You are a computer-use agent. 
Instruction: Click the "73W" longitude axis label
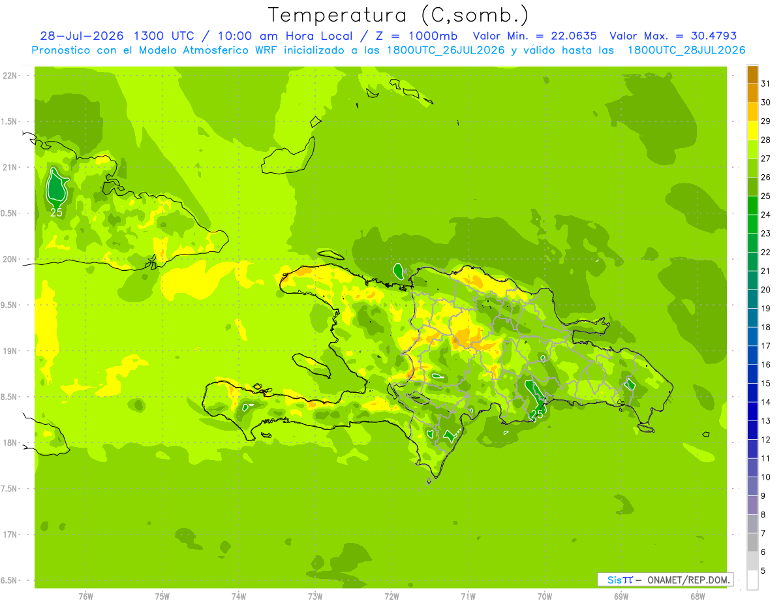[x=315, y=596]
